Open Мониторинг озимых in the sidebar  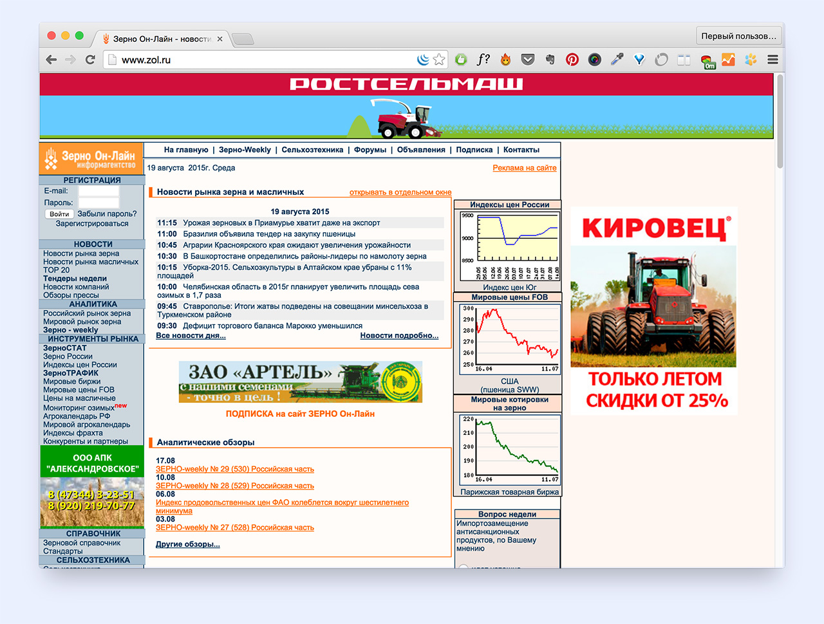tap(79, 407)
